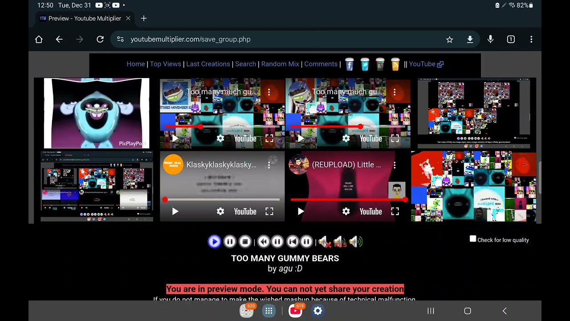Go to the Home link
Screen dimensions: 570x321
pyautogui.click(x=136, y=64)
